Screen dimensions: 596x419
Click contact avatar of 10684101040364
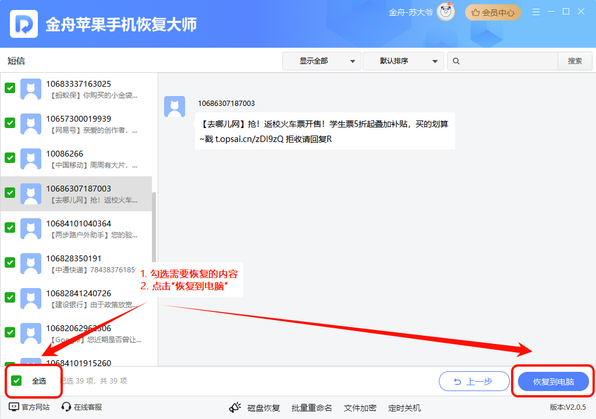31,229
